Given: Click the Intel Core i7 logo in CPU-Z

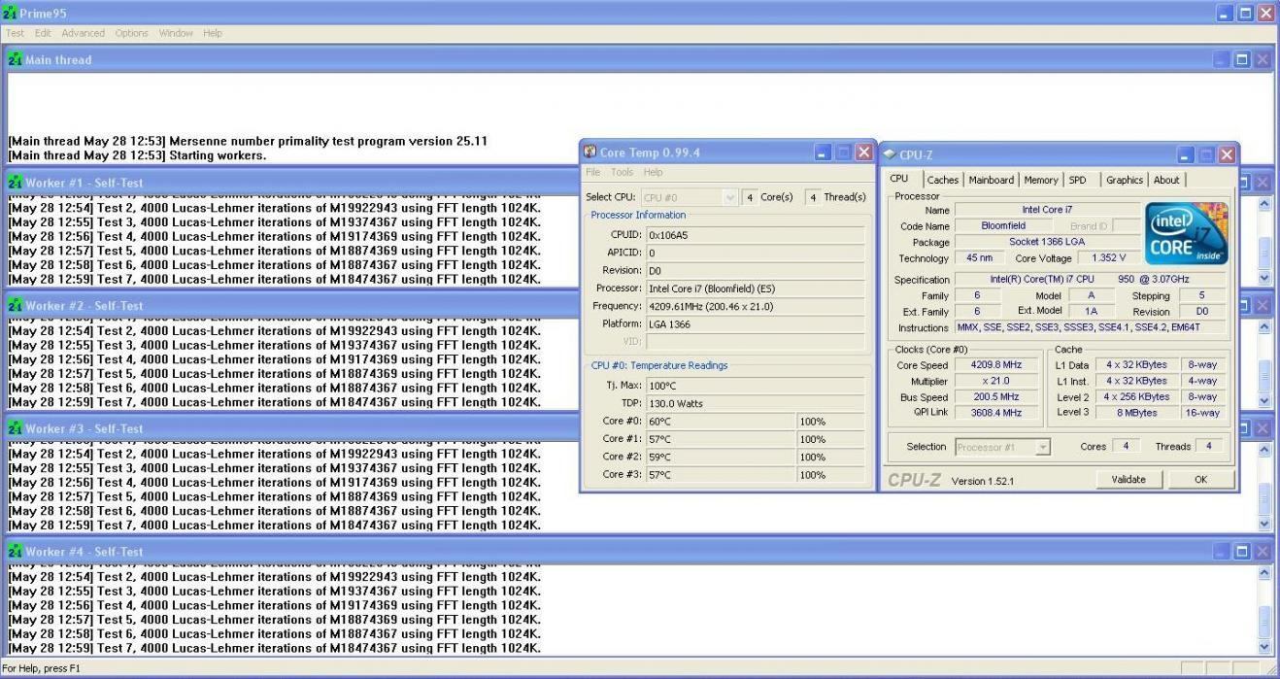Looking at the screenshot, I should coord(1186,234).
